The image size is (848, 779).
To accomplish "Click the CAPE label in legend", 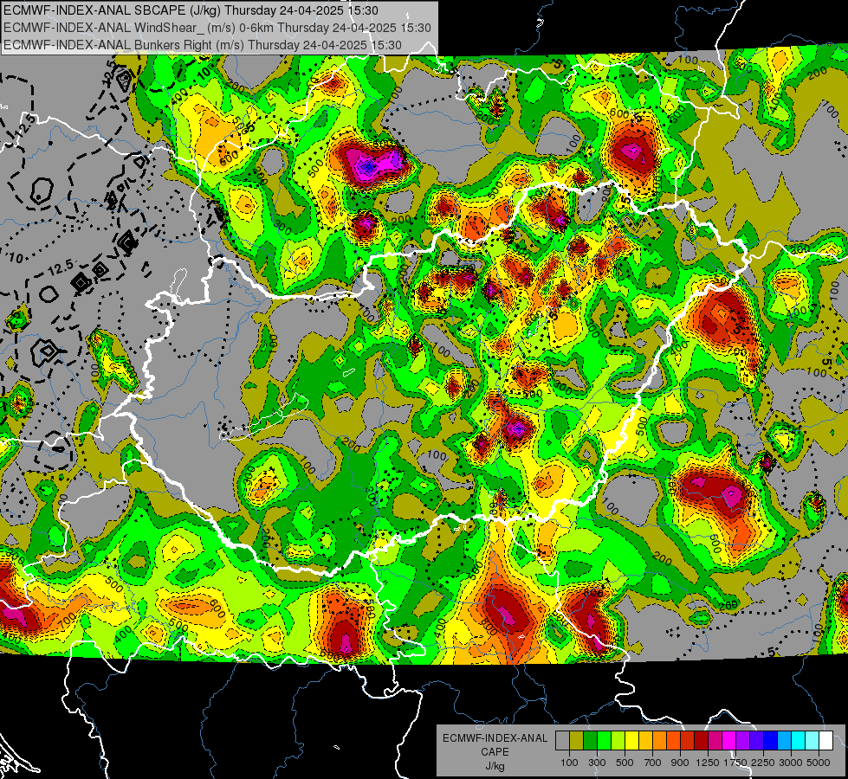I will (x=495, y=752).
